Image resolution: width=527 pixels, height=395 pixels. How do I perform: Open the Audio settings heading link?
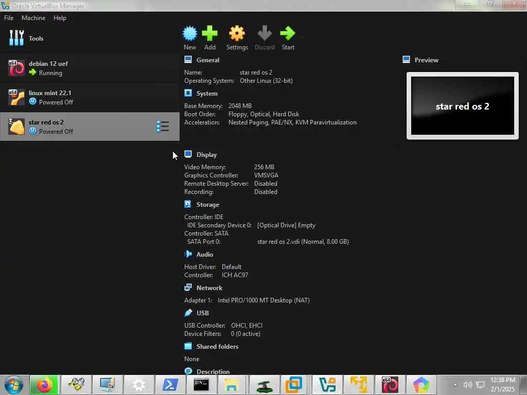[205, 254]
